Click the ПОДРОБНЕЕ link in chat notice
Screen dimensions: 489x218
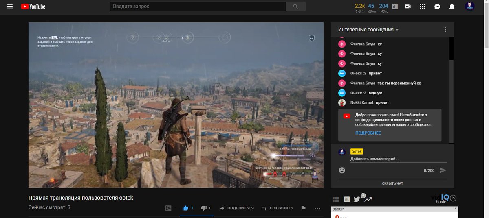[x=368, y=133]
